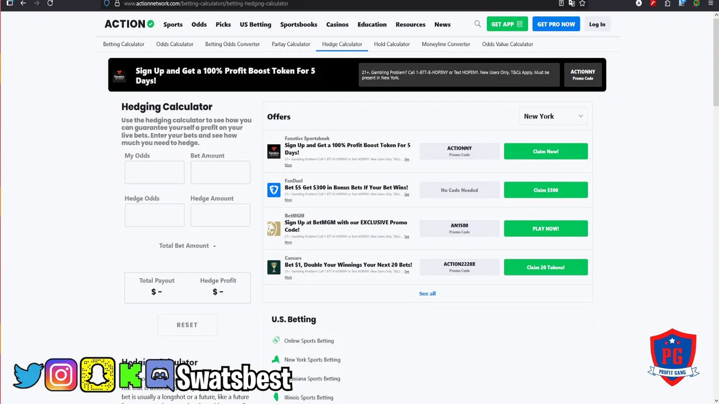Open the Casinos menu
The height and width of the screenshot is (404, 719).
338,25
